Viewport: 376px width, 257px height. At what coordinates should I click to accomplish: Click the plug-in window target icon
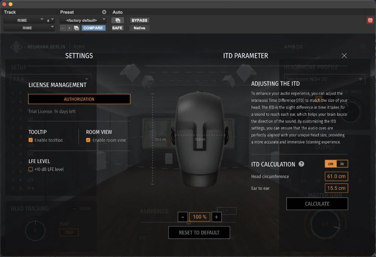pos(370,20)
